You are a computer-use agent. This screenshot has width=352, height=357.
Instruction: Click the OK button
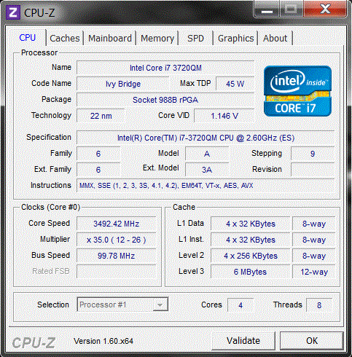pos(312,341)
